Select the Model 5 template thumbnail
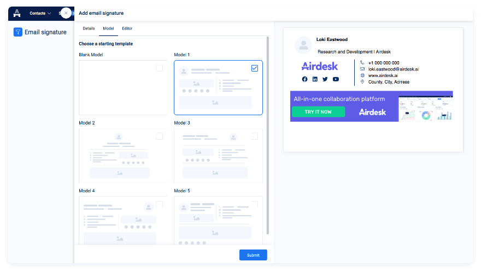This screenshot has width=481, height=273. 218,221
